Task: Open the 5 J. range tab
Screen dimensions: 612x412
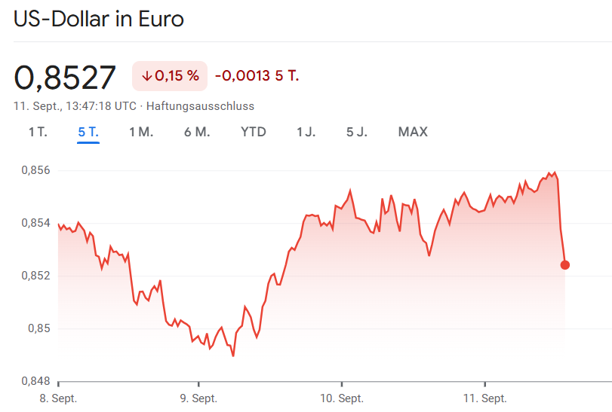Action: 357,132
